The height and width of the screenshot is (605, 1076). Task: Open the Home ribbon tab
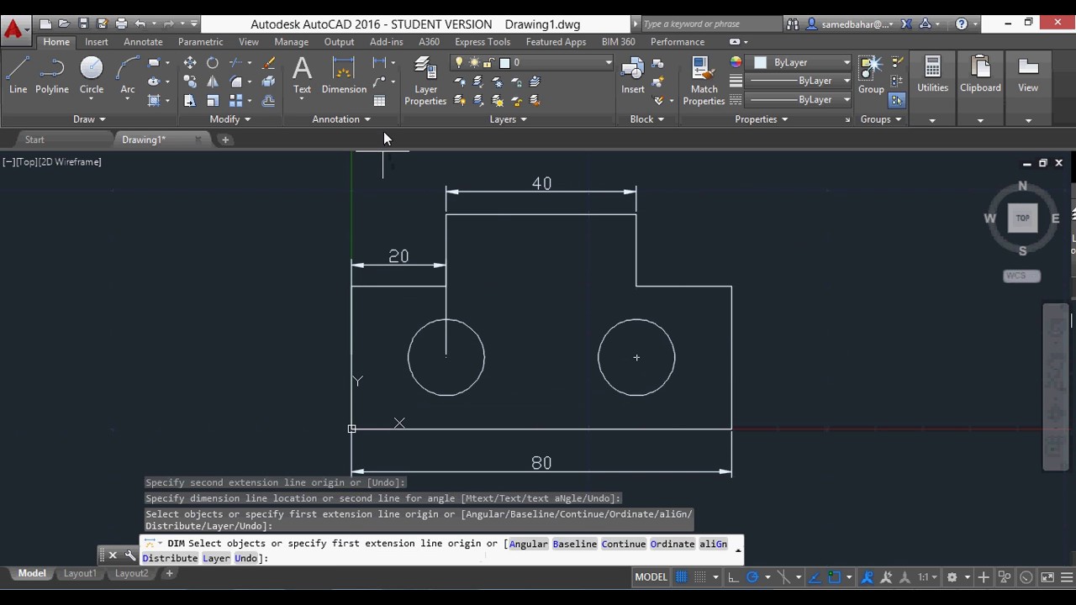56,42
